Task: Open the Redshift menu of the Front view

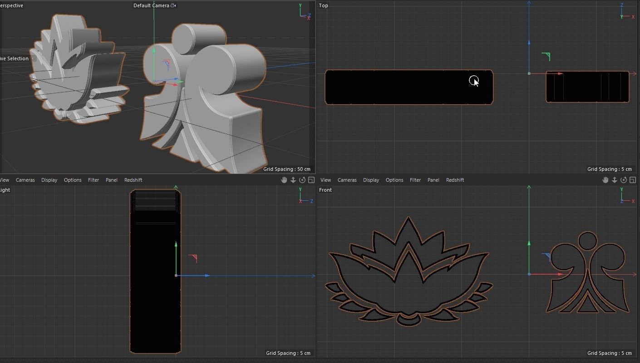Action: pos(455,180)
